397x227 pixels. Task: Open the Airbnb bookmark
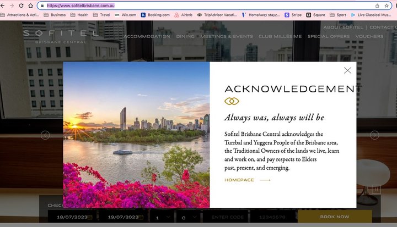pos(183,15)
